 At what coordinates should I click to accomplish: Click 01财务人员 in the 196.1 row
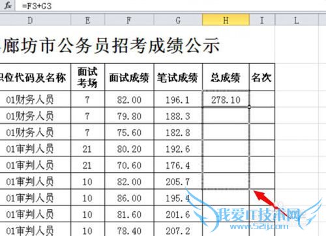click(x=30, y=99)
